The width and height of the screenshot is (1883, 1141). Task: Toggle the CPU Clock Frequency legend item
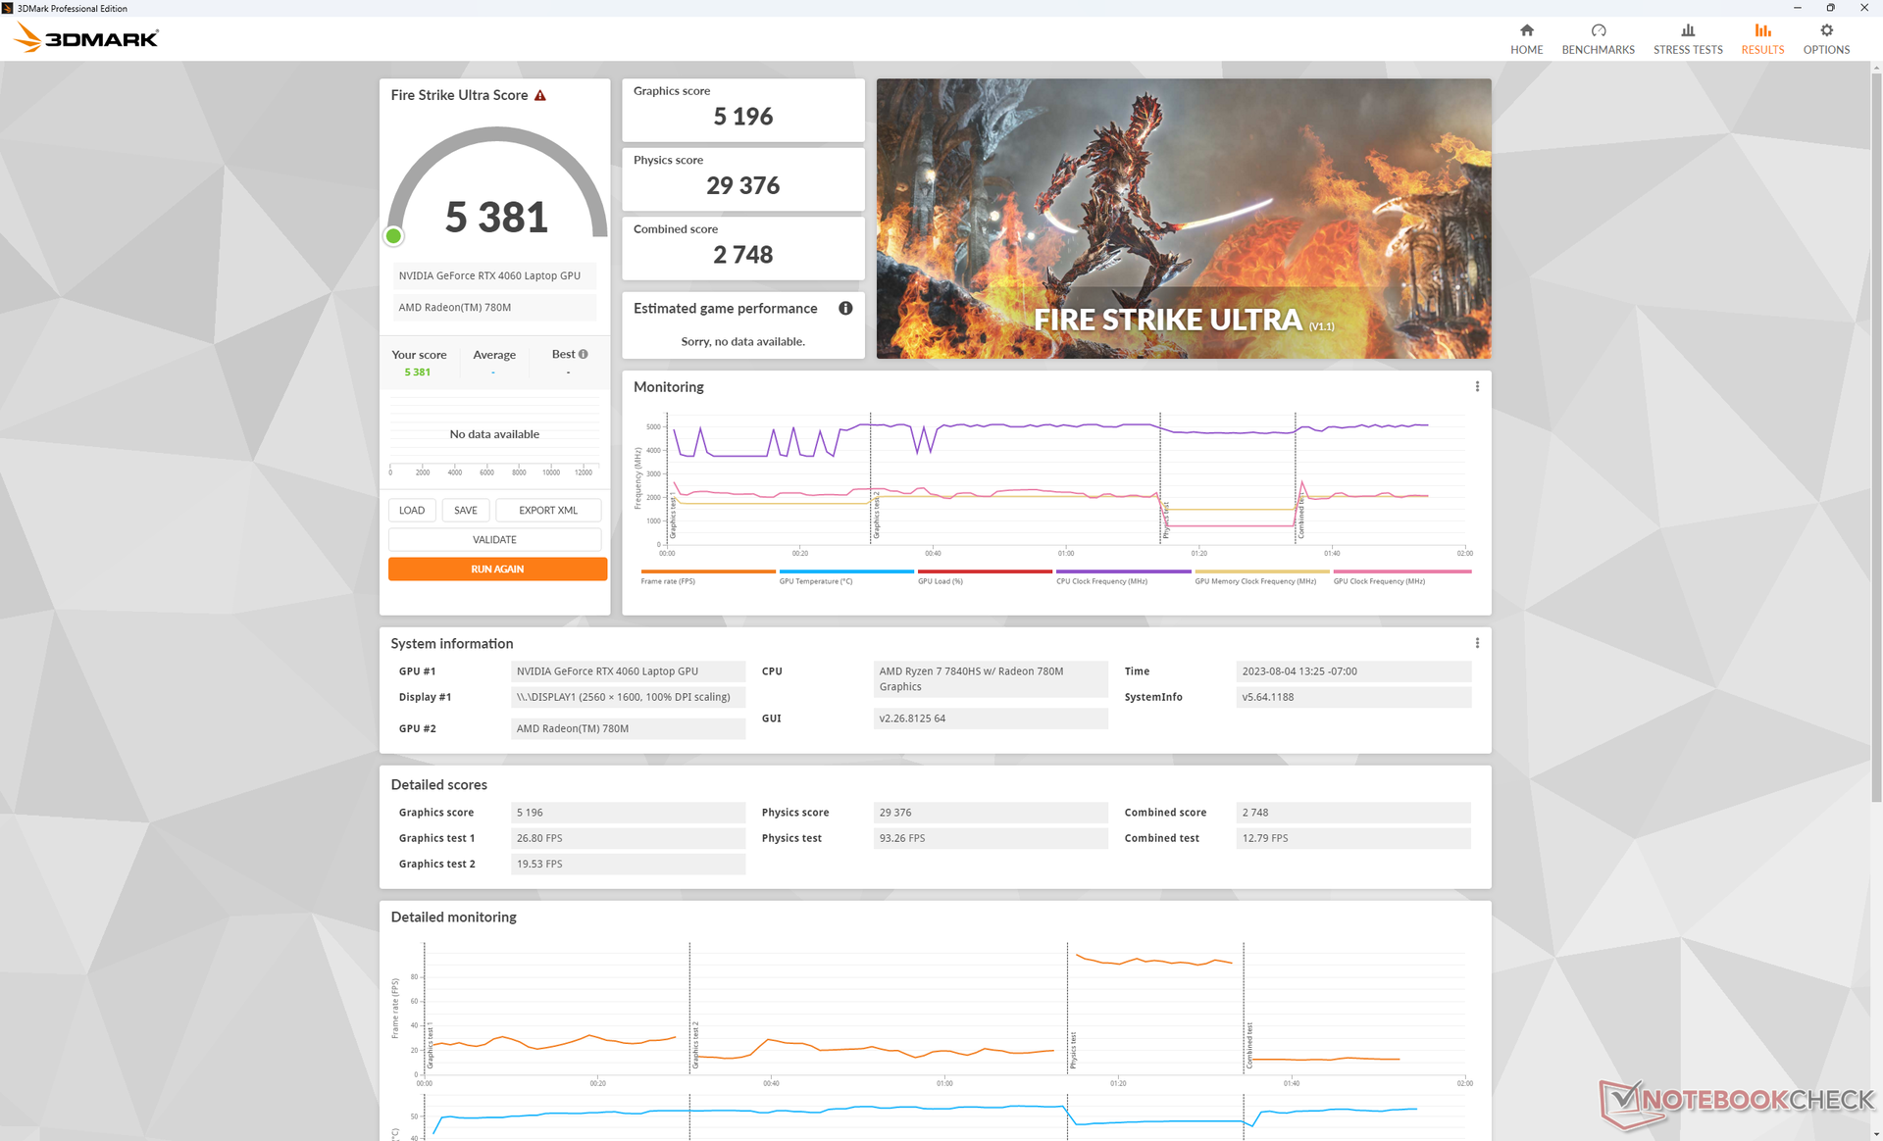[x=1101, y=581]
